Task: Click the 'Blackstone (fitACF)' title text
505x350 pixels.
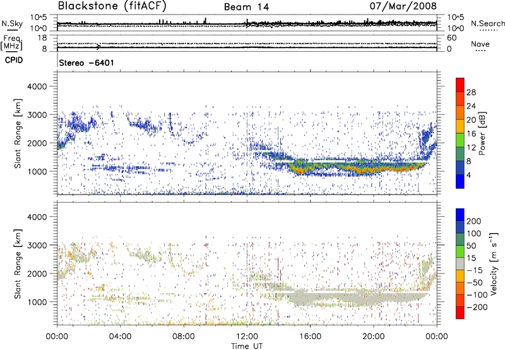Action: tap(112, 6)
